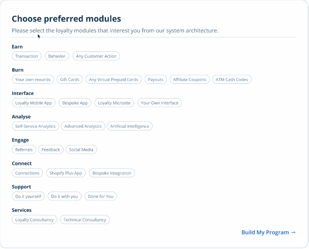Enable Affiliate Coupons module
309x249 pixels.
click(190, 80)
